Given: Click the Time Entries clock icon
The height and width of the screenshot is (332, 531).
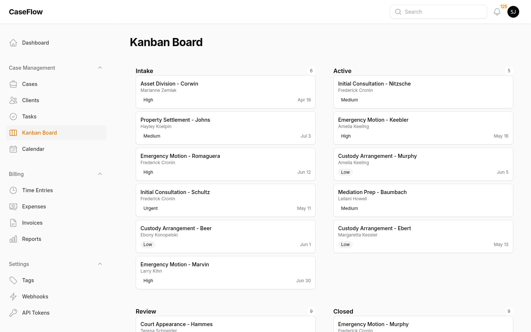Looking at the screenshot, I should tap(13, 190).
